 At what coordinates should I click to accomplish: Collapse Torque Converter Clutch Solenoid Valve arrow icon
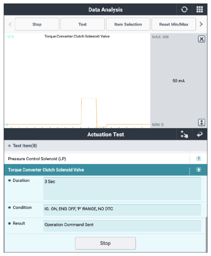198,170
